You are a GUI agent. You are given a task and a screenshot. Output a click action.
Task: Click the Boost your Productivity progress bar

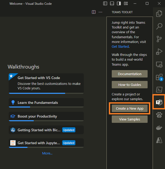tap(46, 121)
